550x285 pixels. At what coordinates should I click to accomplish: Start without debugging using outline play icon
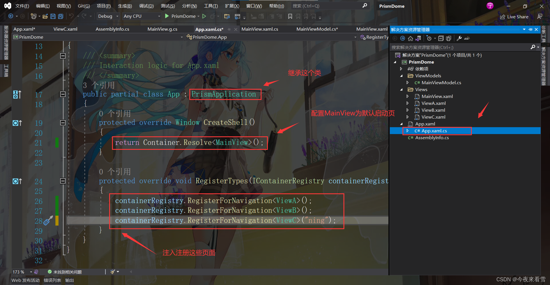(x=204, y=16)
